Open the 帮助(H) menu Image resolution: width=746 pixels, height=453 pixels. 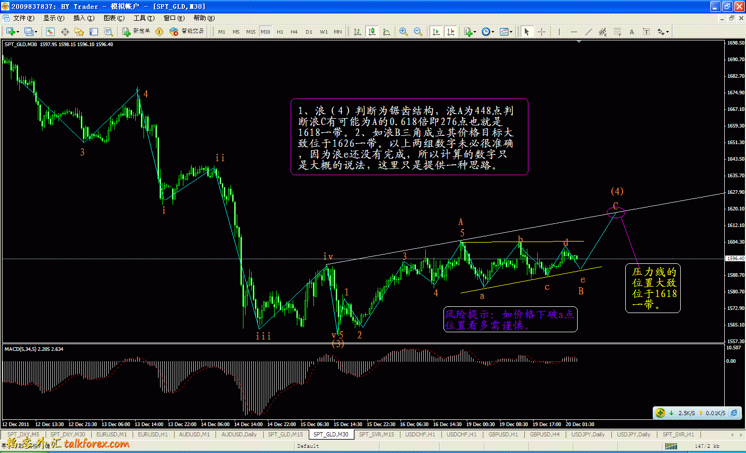click(x=204, y=18)
